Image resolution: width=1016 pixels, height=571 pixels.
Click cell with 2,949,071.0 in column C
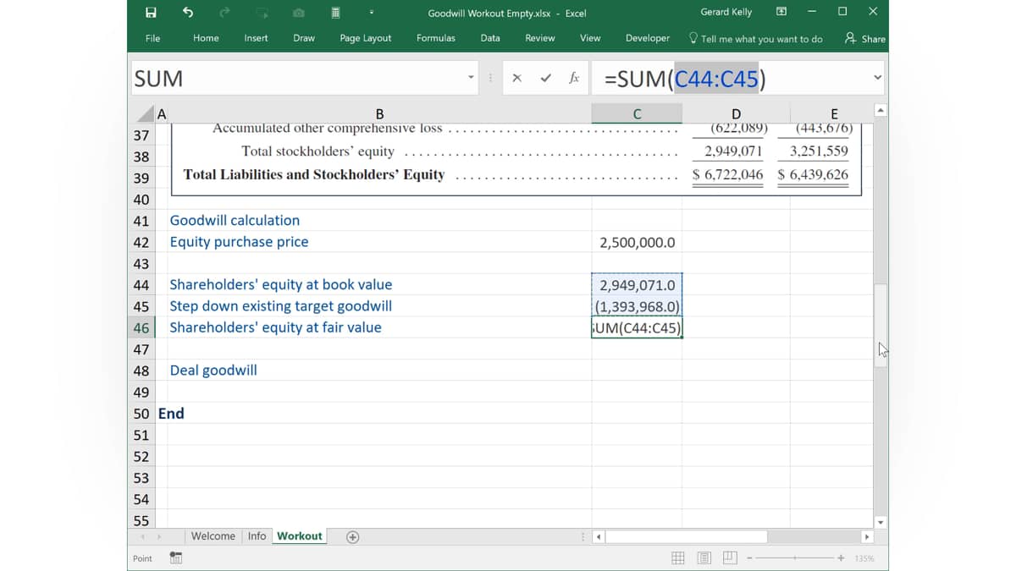637,285
